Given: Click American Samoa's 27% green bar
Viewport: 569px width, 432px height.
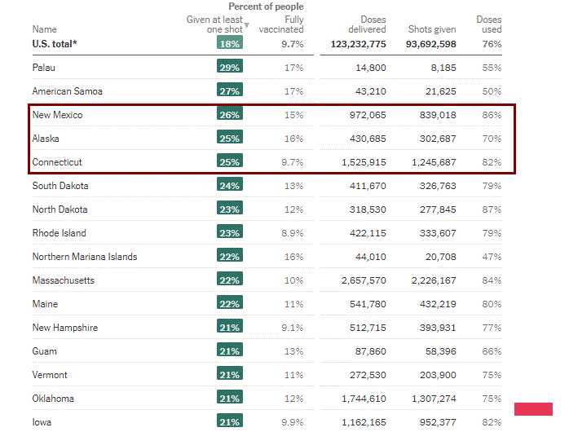Looking at the screenshot, I should (230, 90).
